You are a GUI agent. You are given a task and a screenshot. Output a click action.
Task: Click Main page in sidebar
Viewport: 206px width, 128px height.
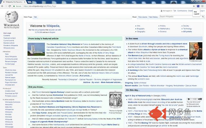point(7,33)
